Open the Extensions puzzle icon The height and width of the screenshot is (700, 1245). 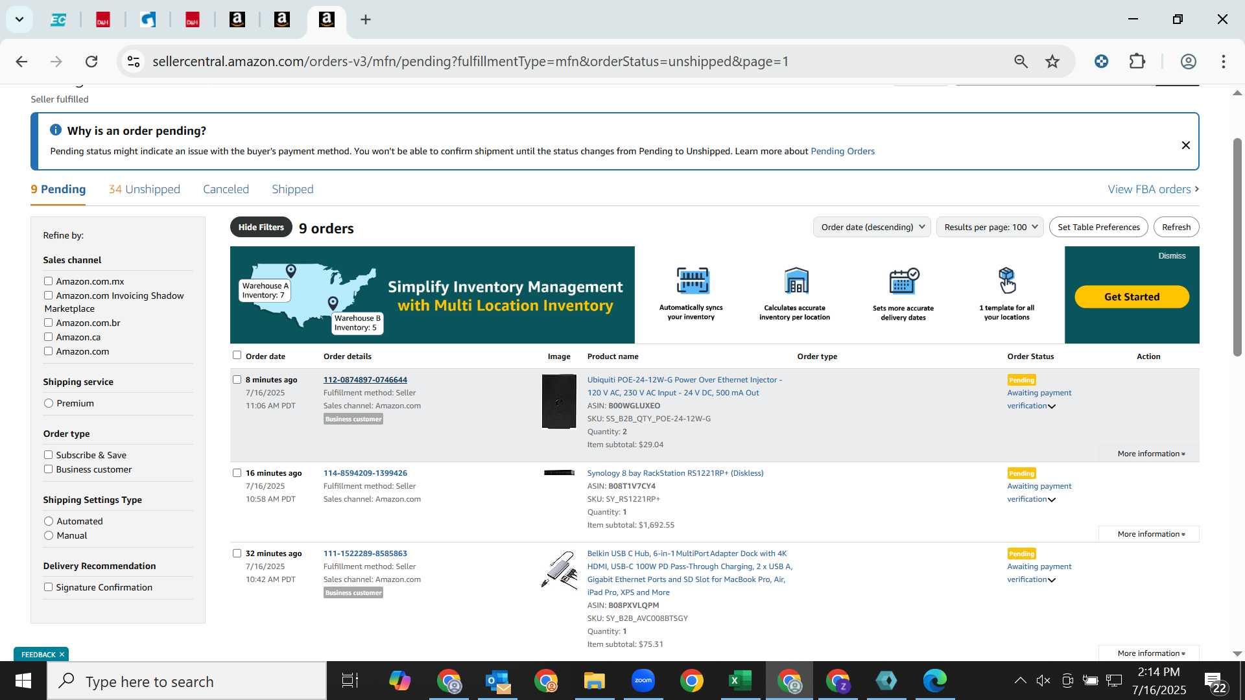click(x=1137, y=62)
